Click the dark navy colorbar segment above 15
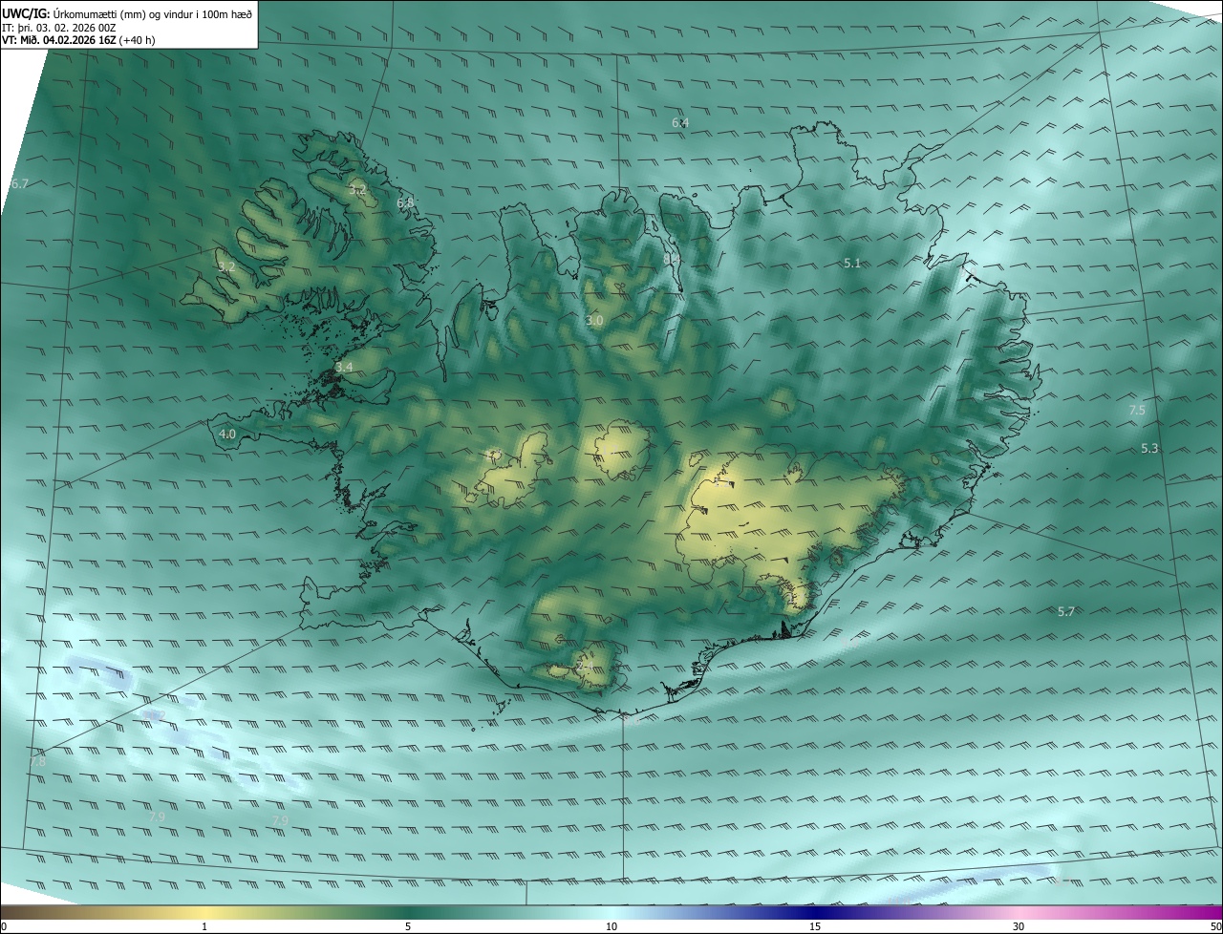 pyautogui.click(x=815, y=912)
